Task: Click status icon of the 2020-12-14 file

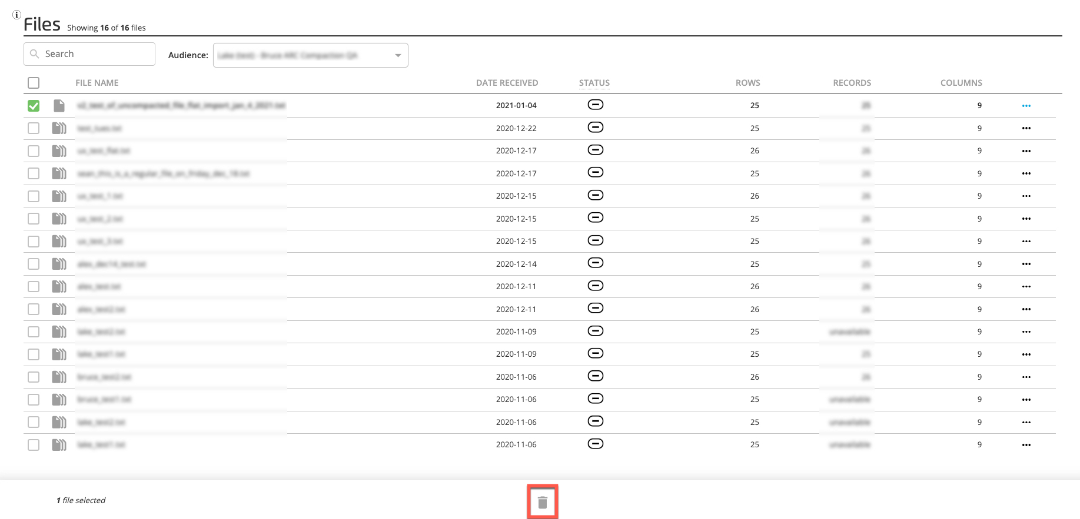Action: click(x=596, y=263)
